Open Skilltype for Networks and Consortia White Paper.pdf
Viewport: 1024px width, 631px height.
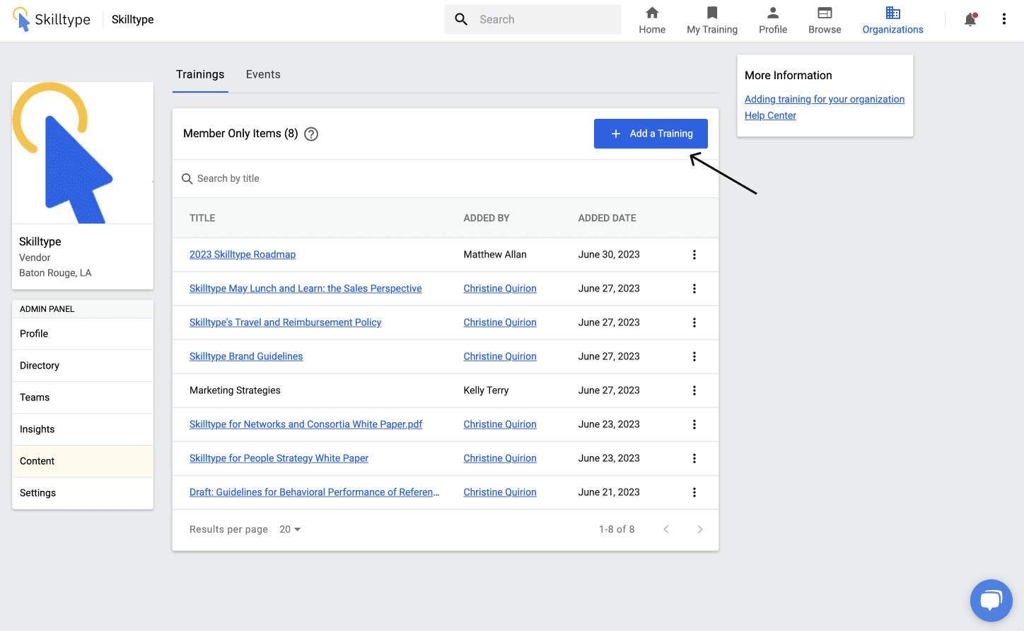[x=306, y=424]
